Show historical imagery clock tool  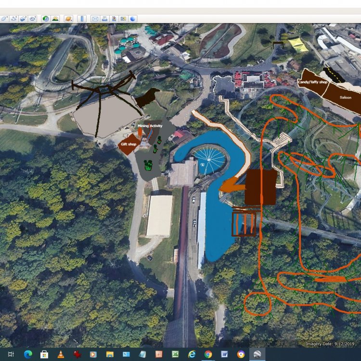click(46, 19)
